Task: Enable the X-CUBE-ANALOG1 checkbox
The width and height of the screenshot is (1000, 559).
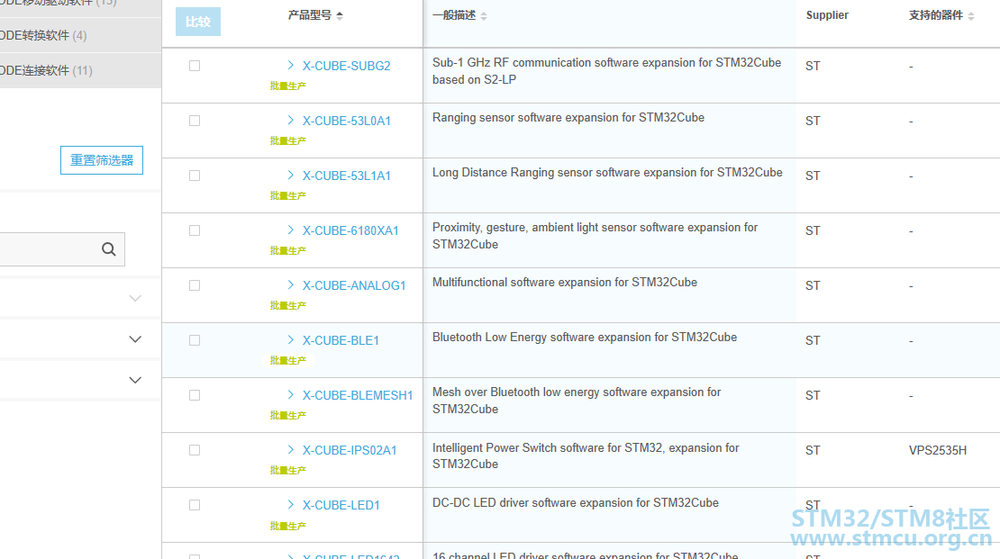Action: click(195, 285)
